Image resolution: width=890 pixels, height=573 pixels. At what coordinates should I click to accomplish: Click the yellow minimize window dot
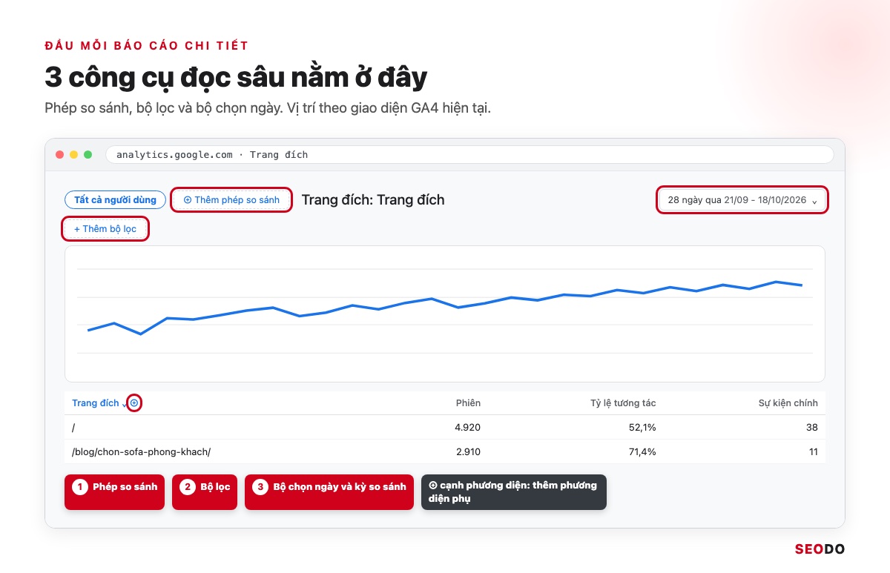pos(73,155)
